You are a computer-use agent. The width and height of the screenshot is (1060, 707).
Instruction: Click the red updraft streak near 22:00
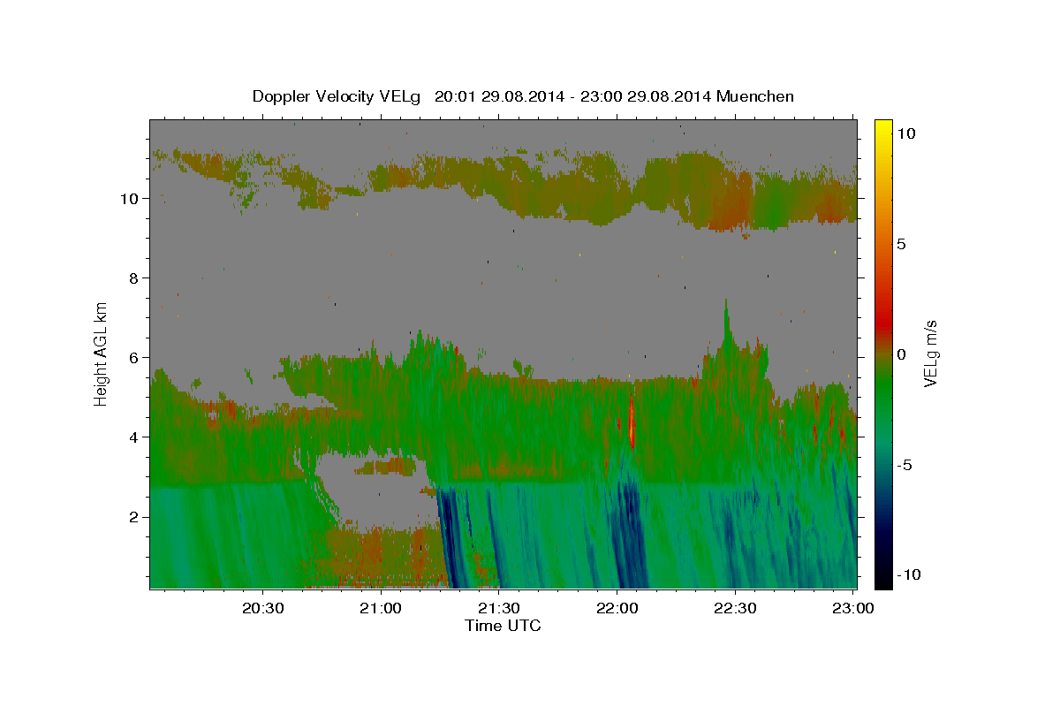point(632,422)
